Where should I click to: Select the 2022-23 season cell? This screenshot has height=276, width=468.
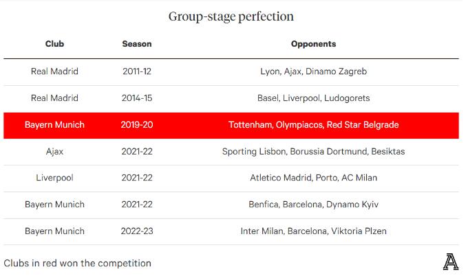(x=137, y=231)
